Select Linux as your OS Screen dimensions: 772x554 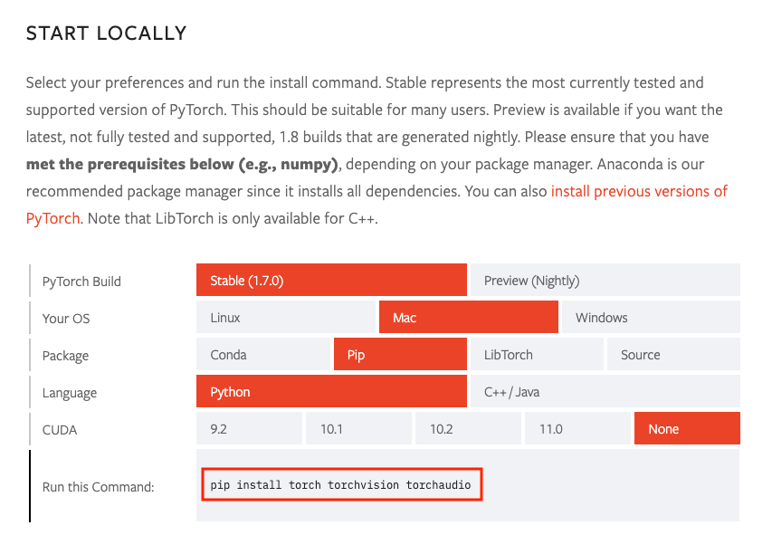coord(286,318)
